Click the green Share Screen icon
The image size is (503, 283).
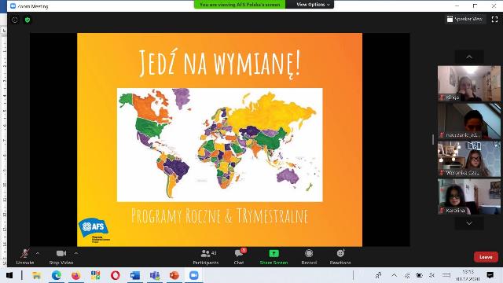(274, 253)
